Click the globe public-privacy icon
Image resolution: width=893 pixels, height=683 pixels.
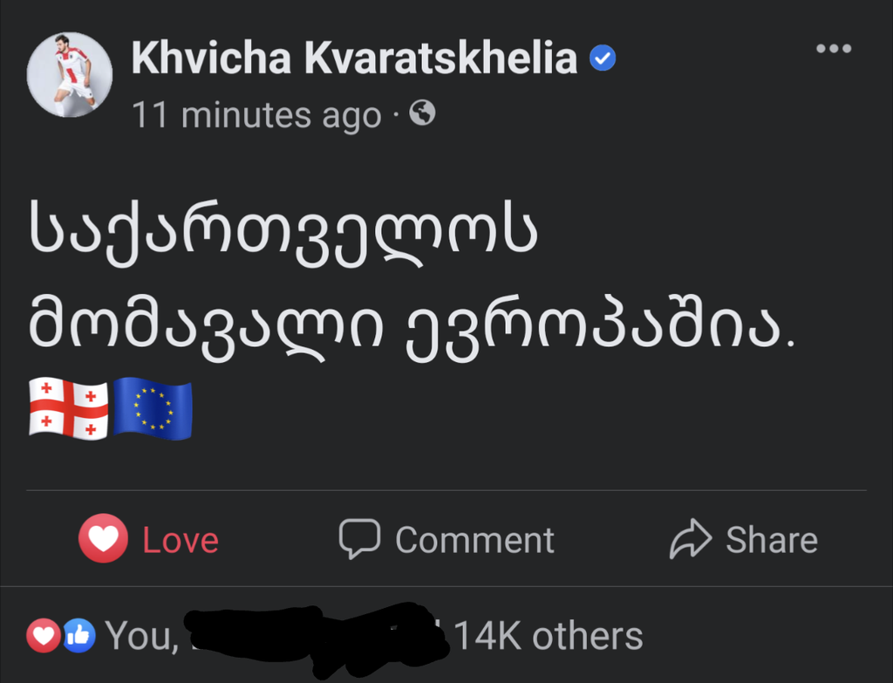422,113
